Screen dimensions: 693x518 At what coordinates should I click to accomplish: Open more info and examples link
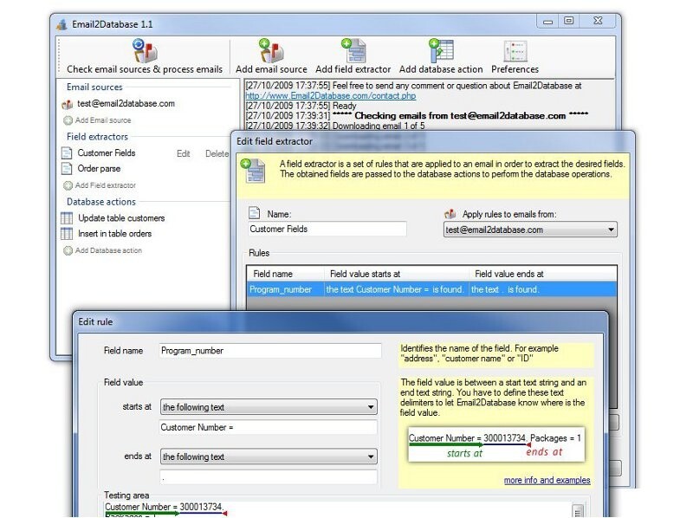tap(547, 480)
